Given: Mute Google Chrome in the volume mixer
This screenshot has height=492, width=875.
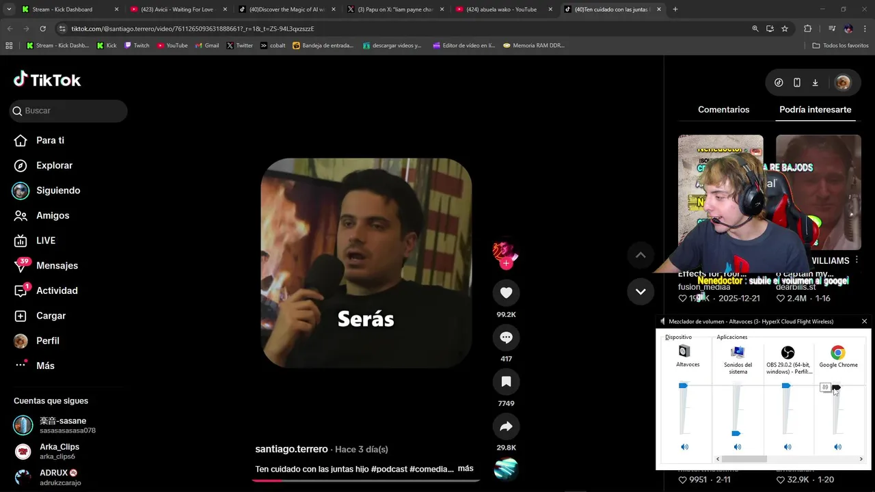Looking at the screenshot, I should [x=838, y=447].
